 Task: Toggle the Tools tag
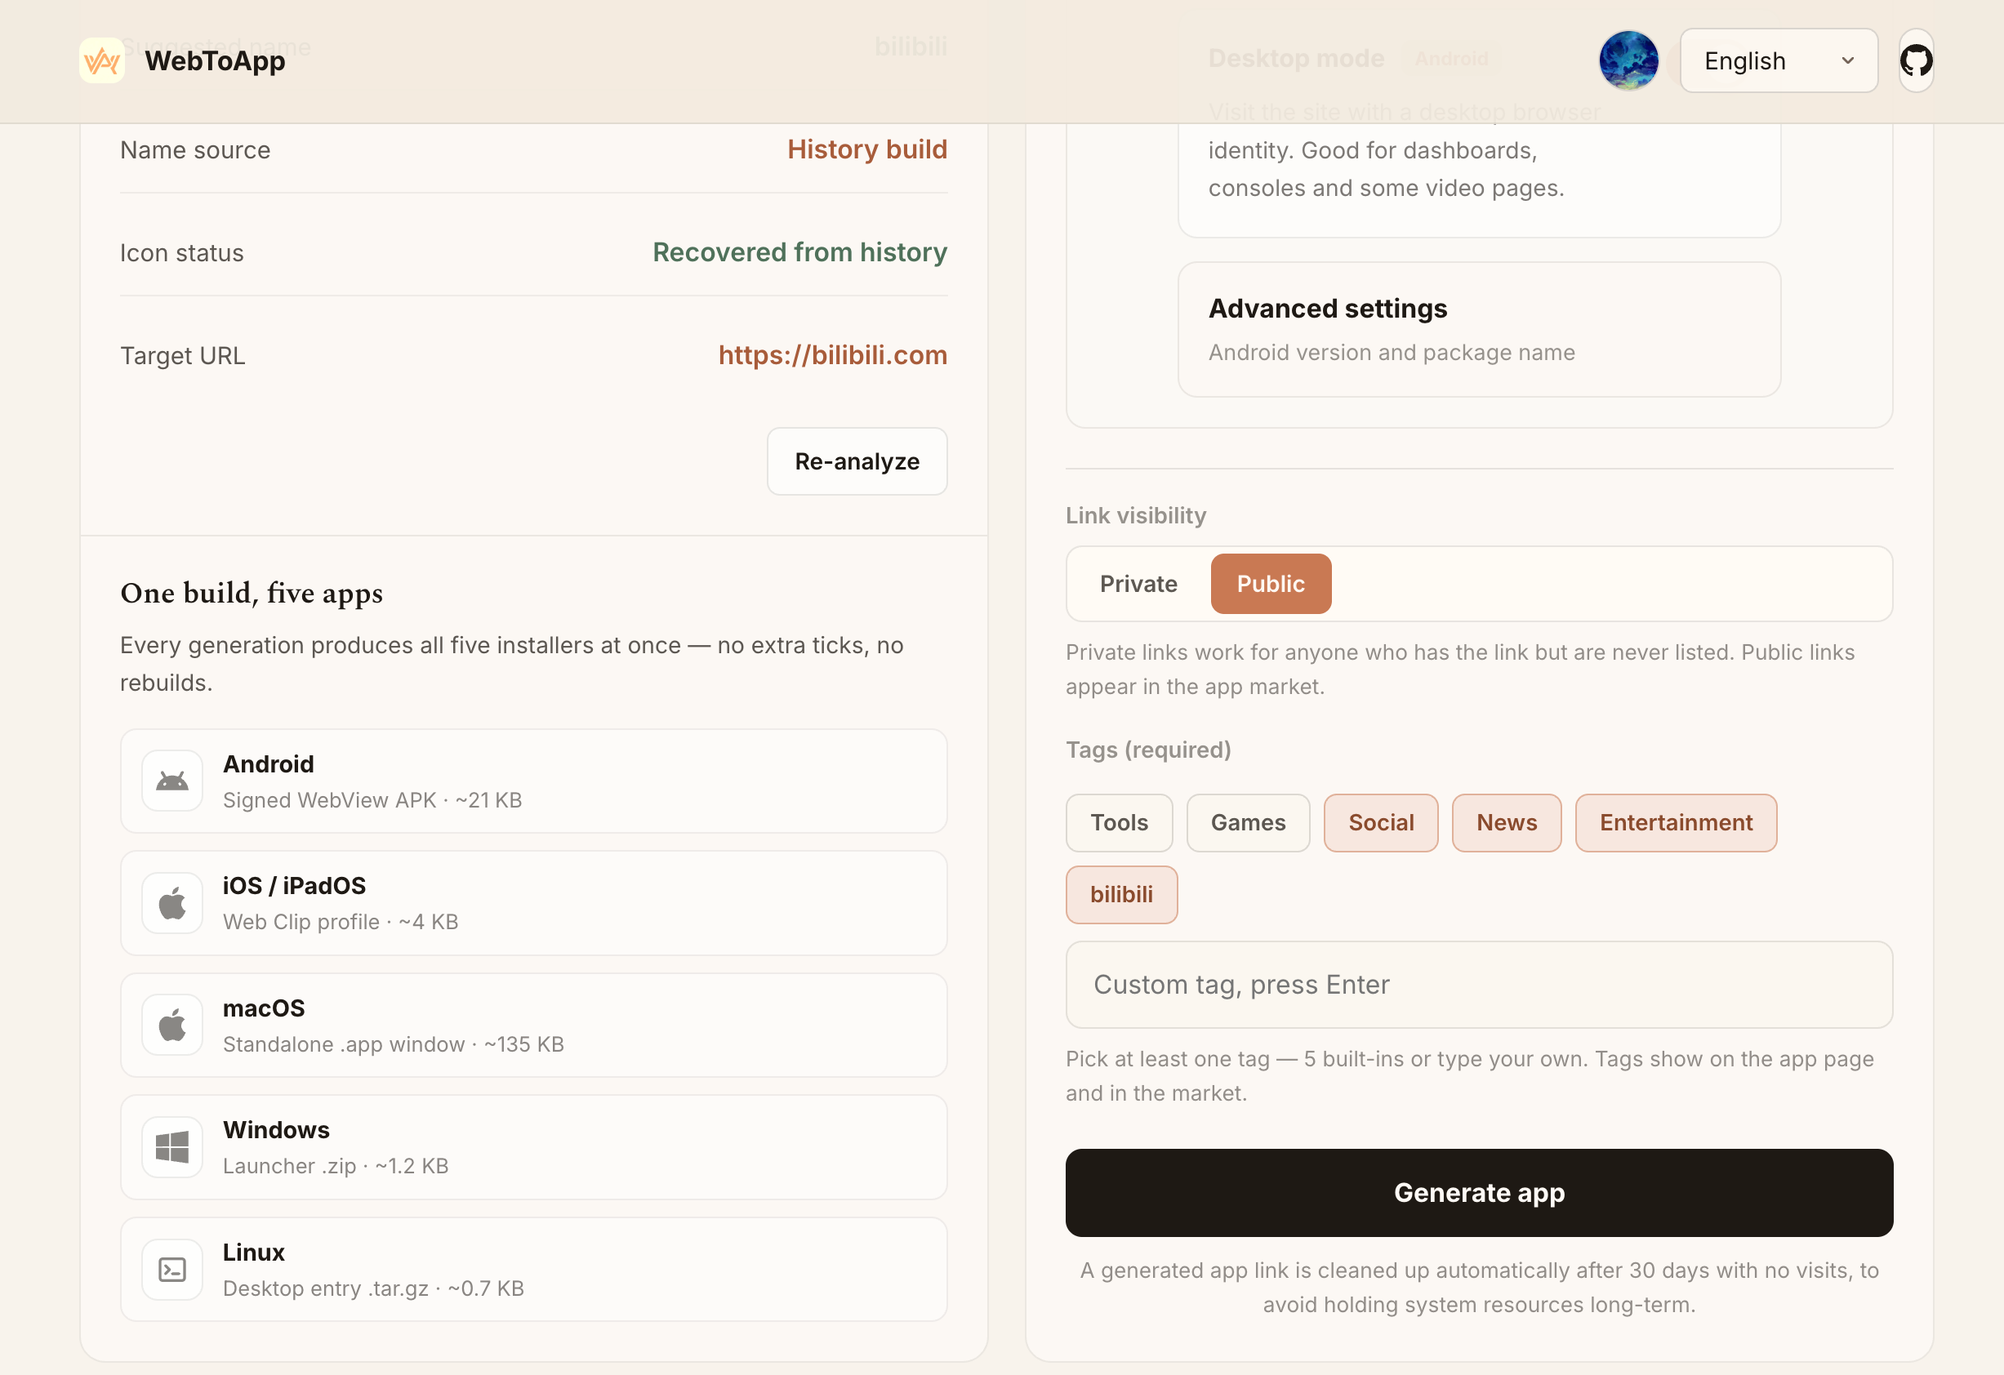[x=1119, y=822]
